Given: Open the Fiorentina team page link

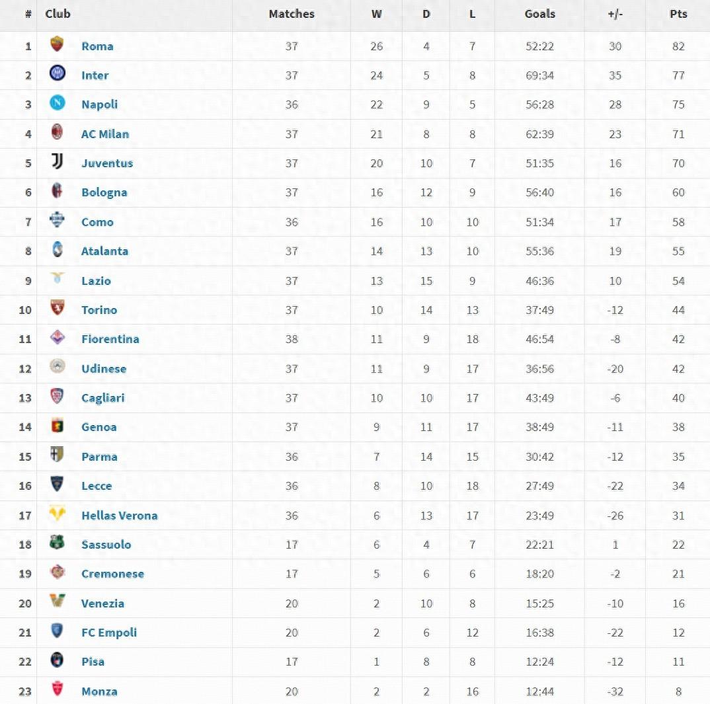Looking at the screenshot, I should click(x=110, y=339).
